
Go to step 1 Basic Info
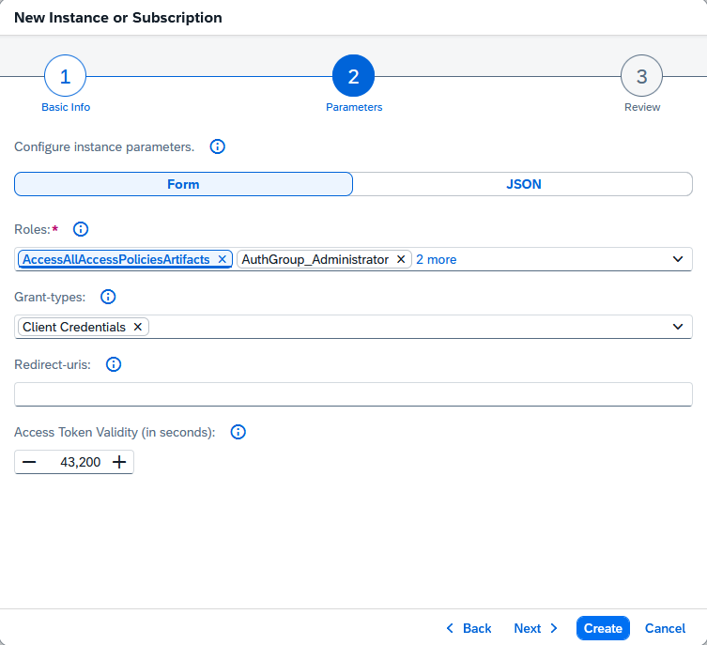(x=66, y=77)
